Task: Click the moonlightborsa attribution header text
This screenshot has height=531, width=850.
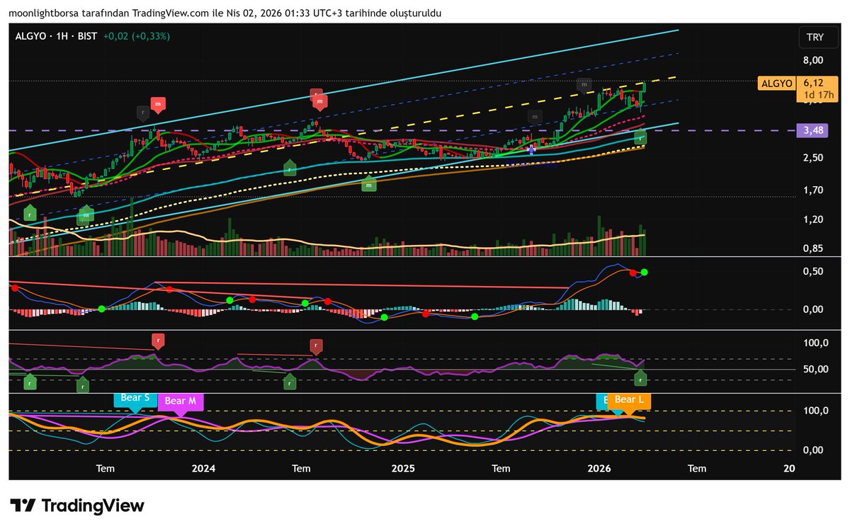Action: (225, 13)
